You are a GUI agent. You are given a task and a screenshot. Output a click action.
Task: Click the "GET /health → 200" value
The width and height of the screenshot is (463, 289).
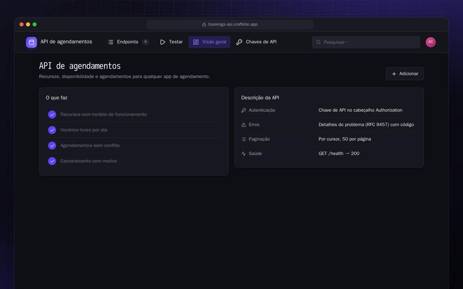coord(339,154)
